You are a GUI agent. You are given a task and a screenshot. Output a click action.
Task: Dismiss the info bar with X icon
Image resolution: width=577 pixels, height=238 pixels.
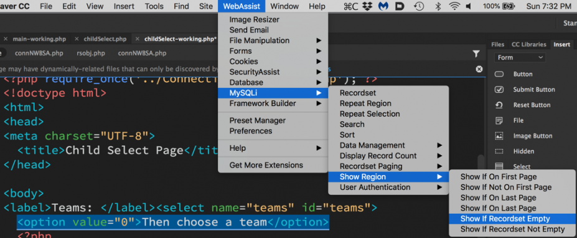pyautogui.click(x=479, y=69)
